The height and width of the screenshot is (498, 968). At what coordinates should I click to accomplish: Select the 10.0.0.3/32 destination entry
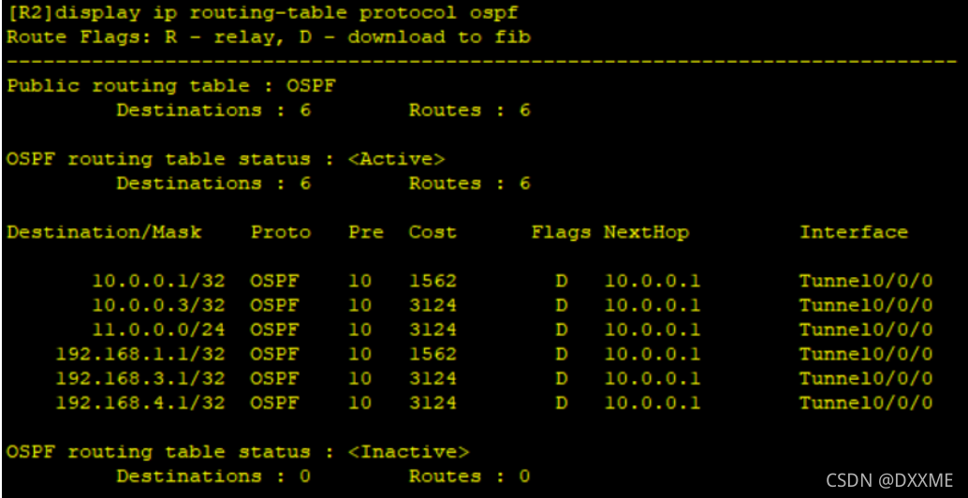(158, 305)
